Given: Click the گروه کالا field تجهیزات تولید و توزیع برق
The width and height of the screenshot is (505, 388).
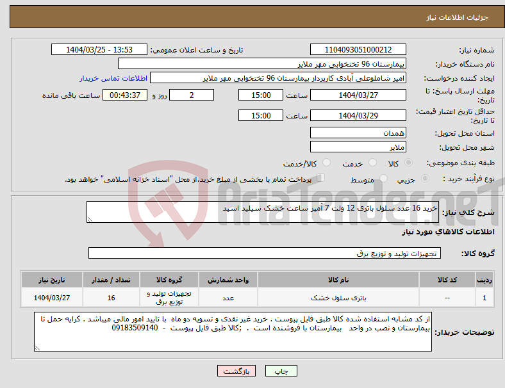Looking at the screenshot, I should pyautogui.click(x=265, y=253).
